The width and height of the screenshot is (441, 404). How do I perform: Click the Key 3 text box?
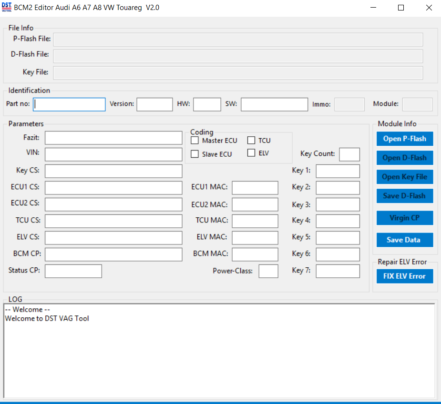click(338, 204)
